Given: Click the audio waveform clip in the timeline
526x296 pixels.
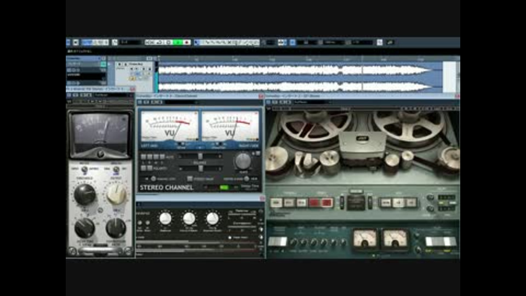Looking at the screenshot, I should coord(300,77).
